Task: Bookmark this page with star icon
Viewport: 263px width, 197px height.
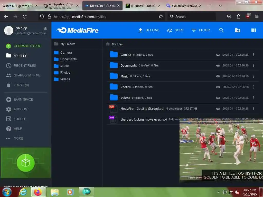Action: click(x=161, y=17)
